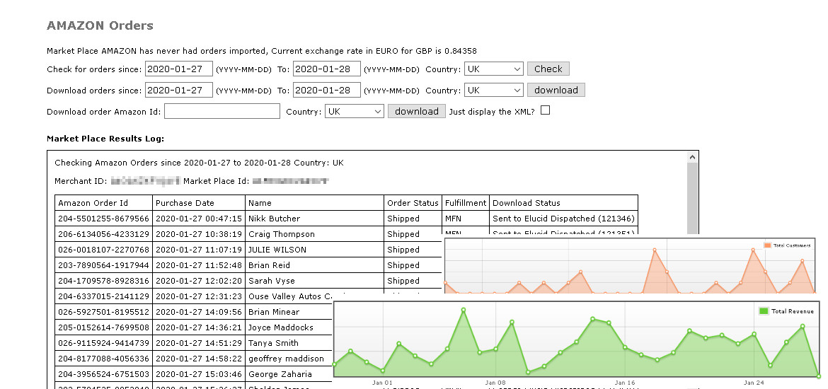Select order id 026-0018107-2270768

click(x=103, y=250)
